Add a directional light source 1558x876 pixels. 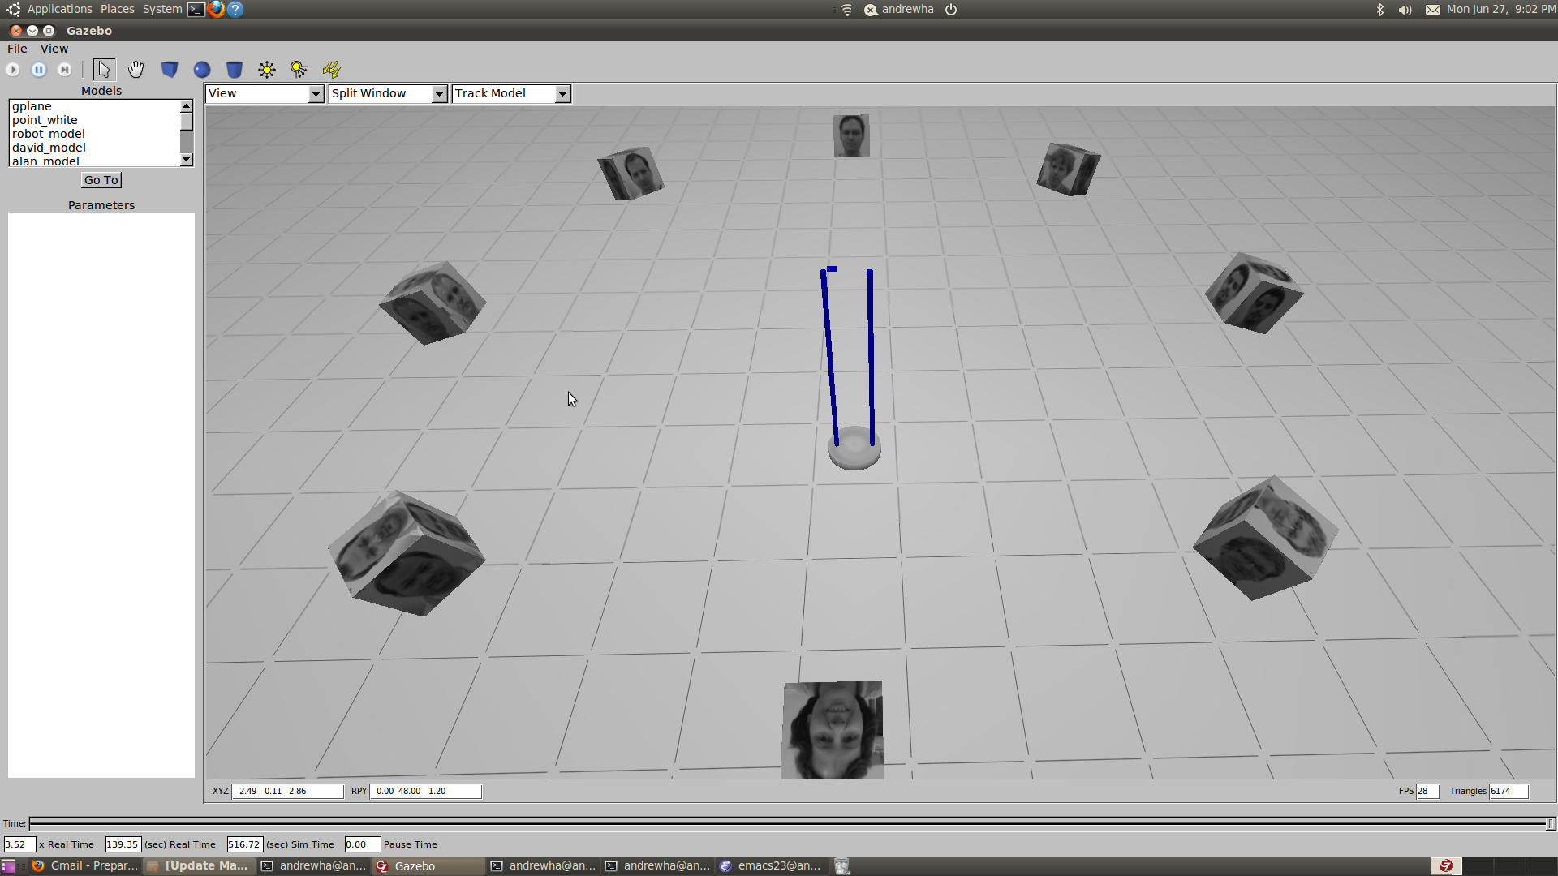331,69
